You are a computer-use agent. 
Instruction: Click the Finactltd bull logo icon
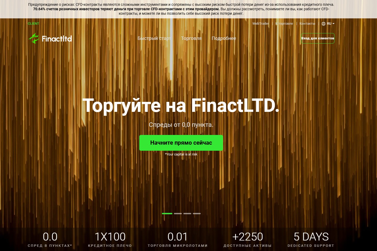[34, 38]
